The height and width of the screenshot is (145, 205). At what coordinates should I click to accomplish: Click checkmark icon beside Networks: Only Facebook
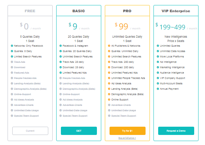click(x=12, y=46)
